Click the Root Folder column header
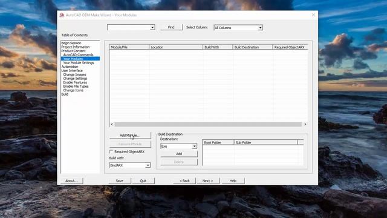Screen dimensions: 387x218 [x=218, y=143]
